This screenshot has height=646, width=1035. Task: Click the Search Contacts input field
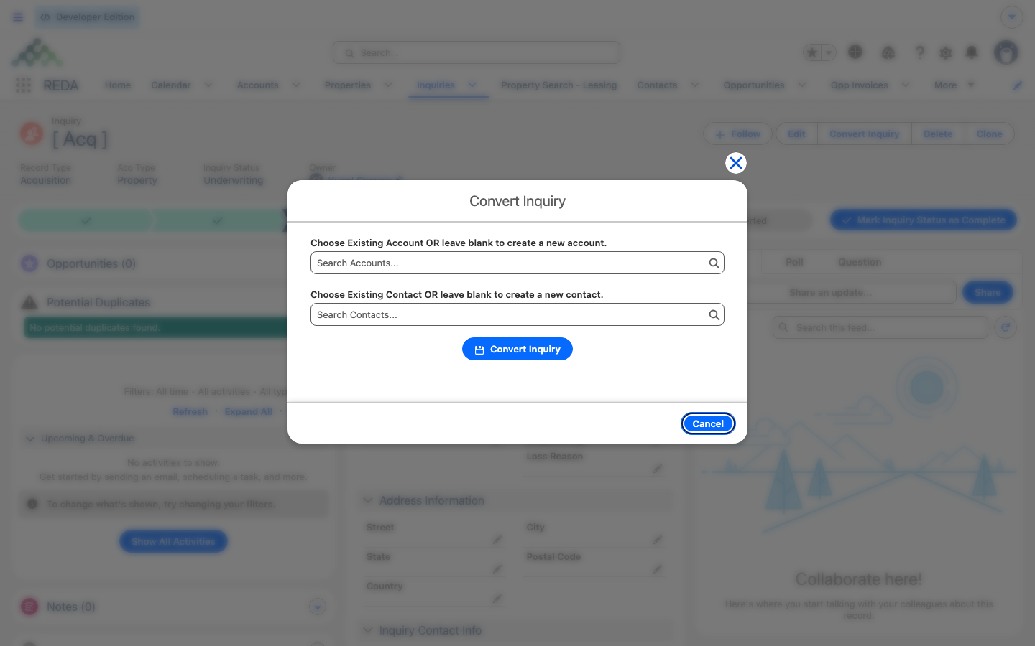517,314
